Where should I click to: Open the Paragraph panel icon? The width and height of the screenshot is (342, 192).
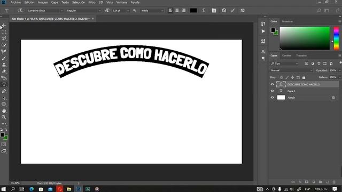coord(263,58)
